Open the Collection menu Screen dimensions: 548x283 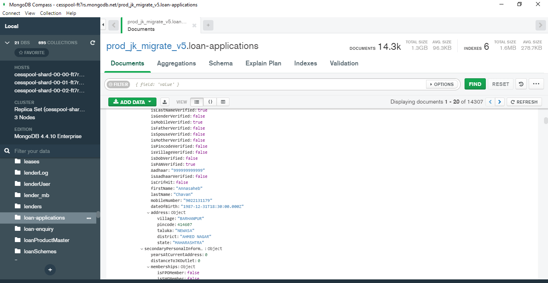(51, 13)
